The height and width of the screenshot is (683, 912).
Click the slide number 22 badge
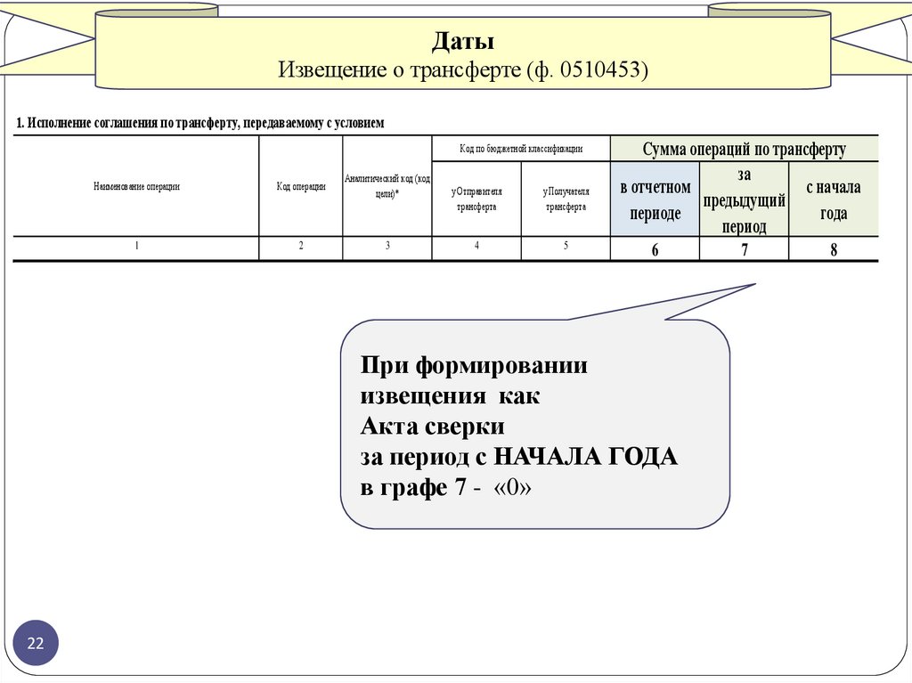pos(36,643)
